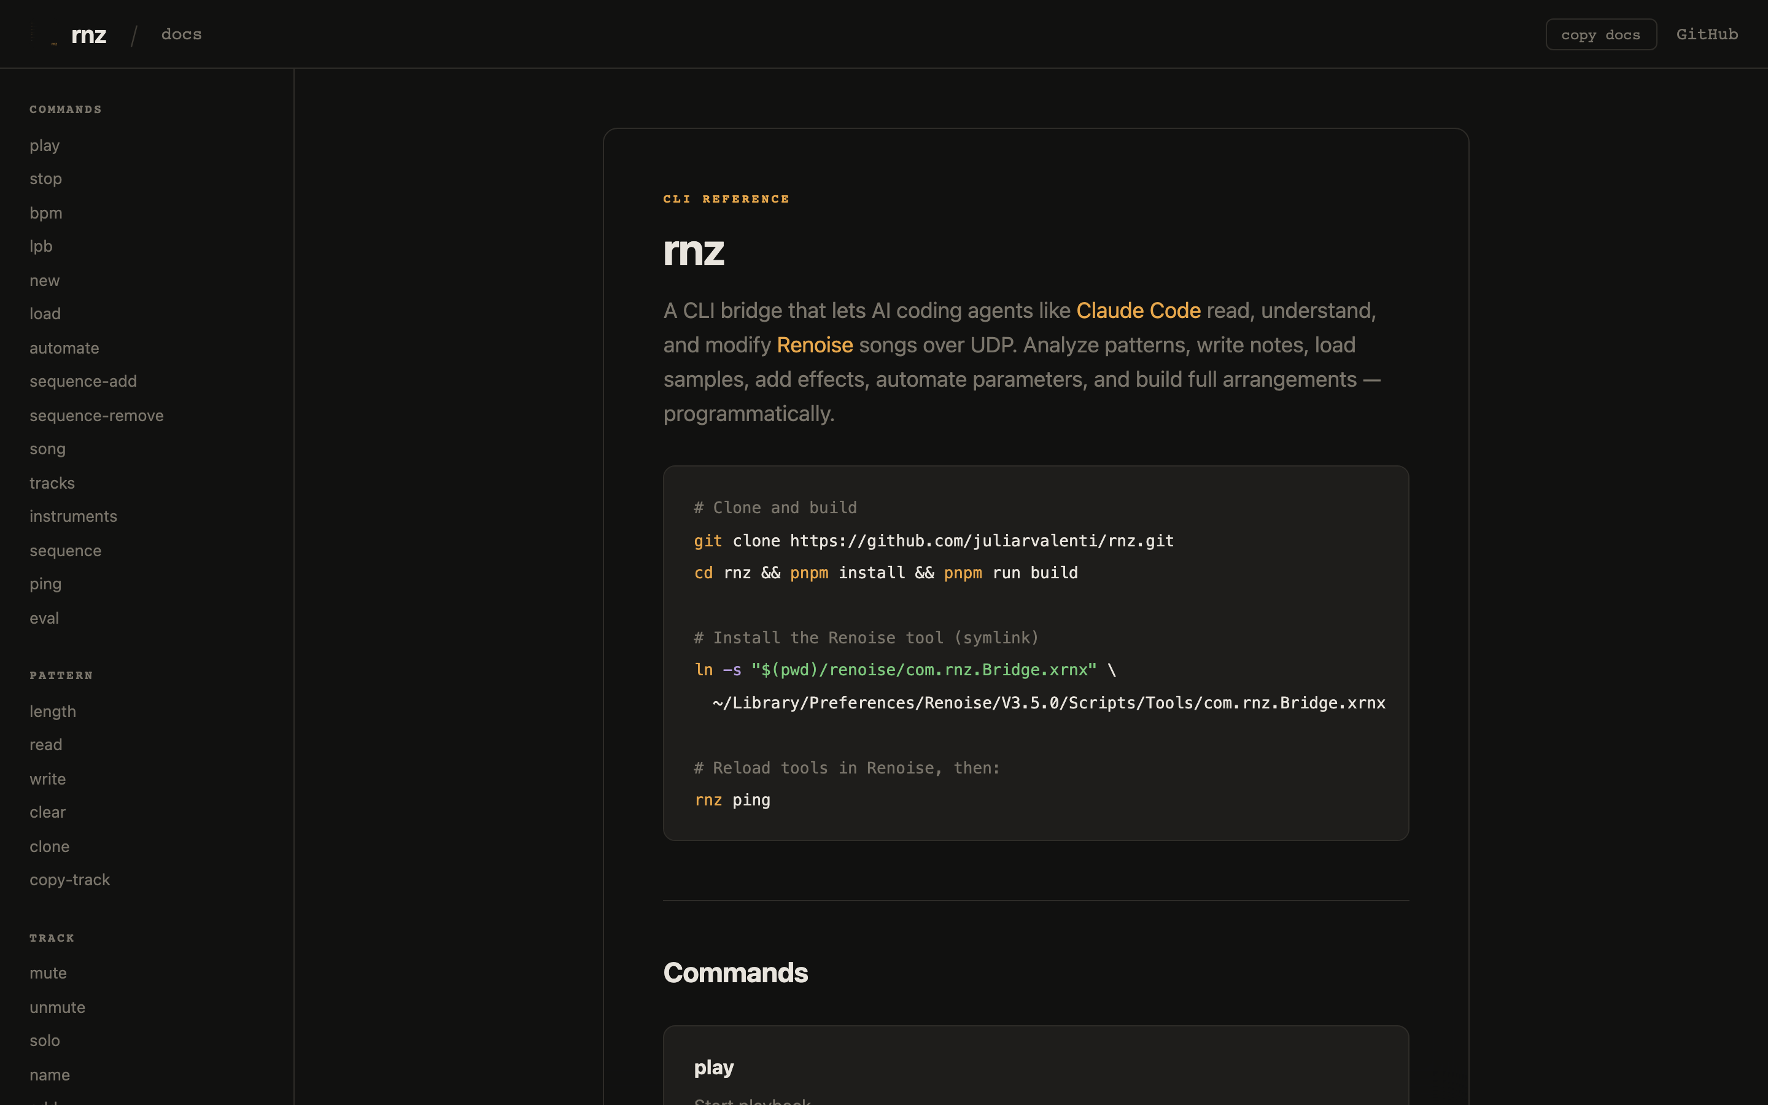This screenshot has width=1768, height=1105.
Task: Click the Commands section heading
Action: 735,973
